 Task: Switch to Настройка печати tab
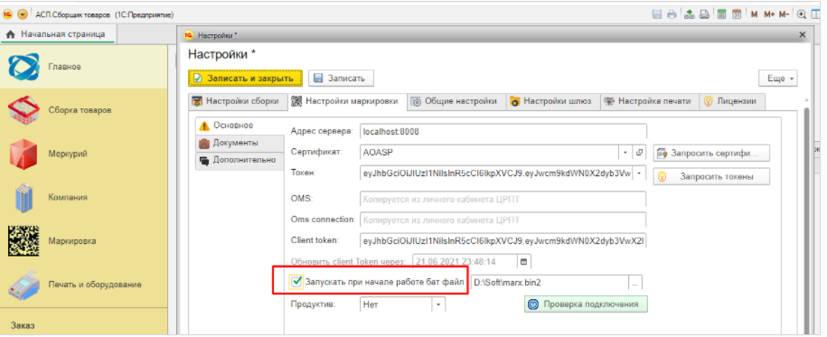pyautogui.click(x=649, y=101)
